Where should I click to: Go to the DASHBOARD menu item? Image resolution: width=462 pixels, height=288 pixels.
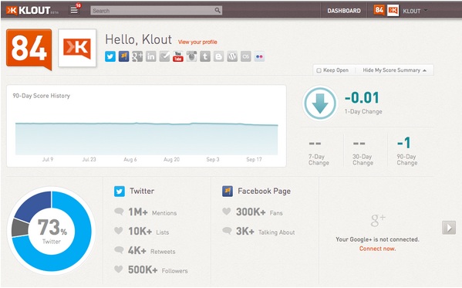(x=344, y=11)
